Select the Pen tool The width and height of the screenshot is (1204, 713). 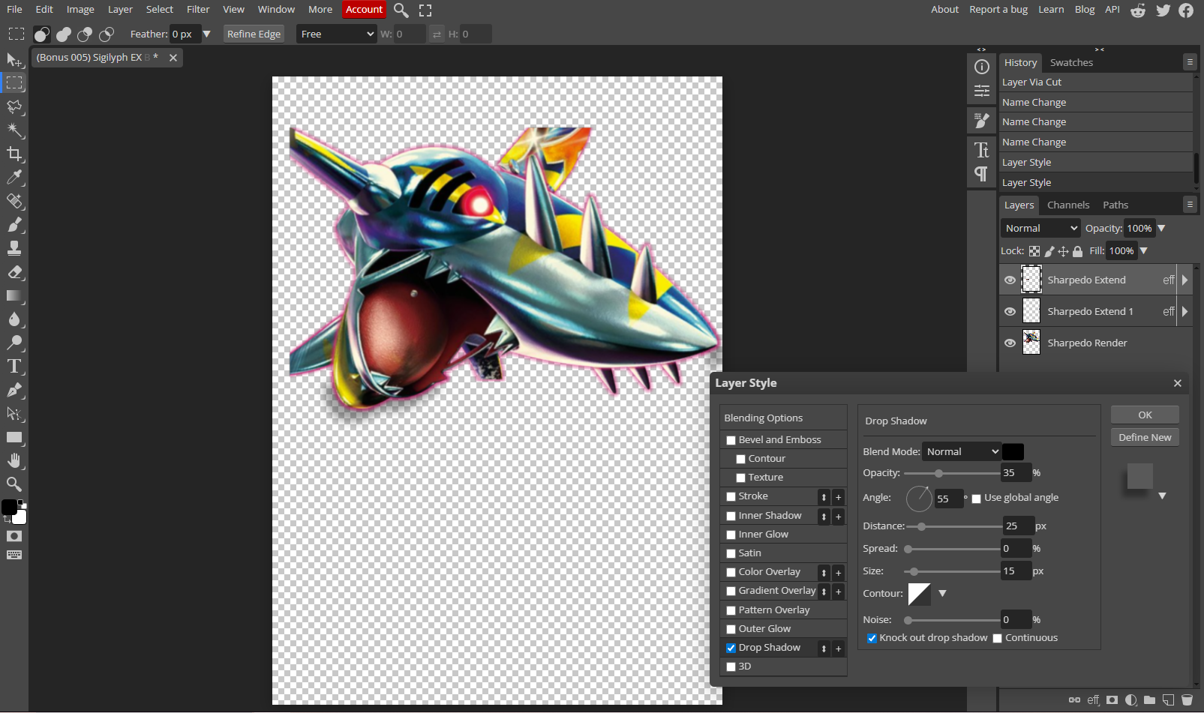click(x=14, y=390)
